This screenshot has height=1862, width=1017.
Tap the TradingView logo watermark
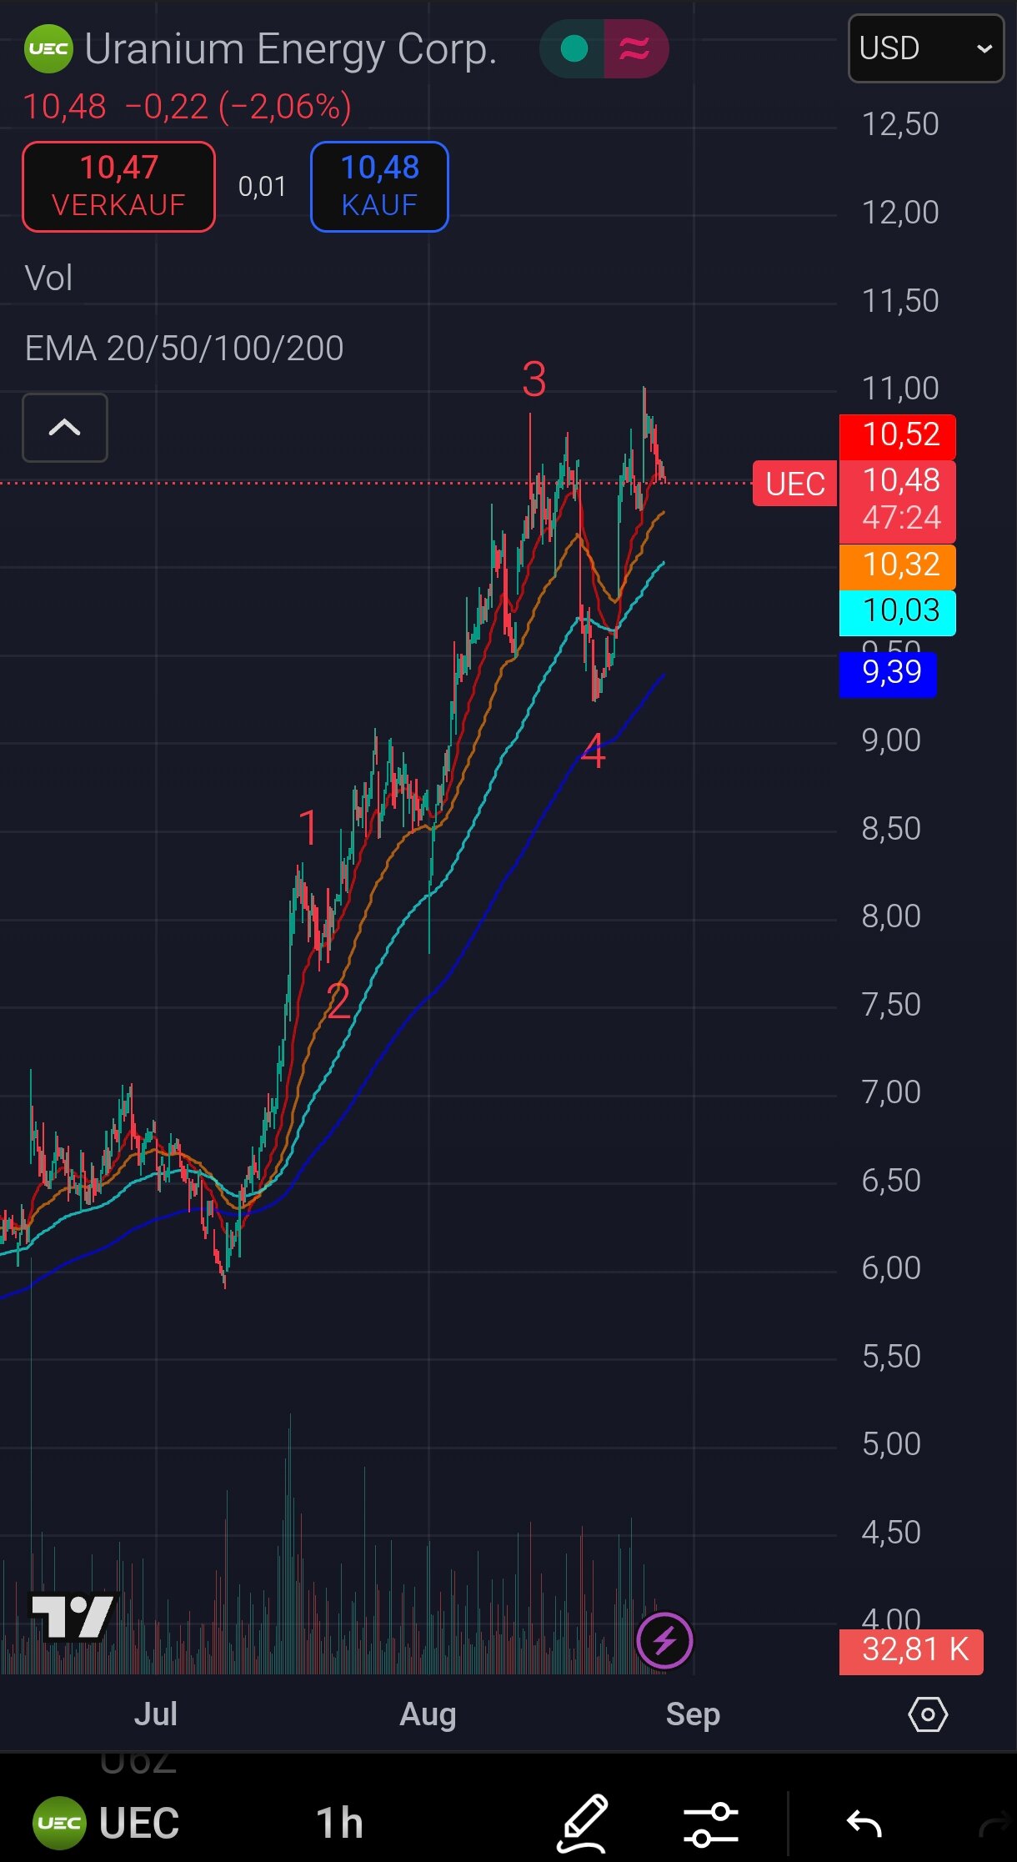[72, 1617]
